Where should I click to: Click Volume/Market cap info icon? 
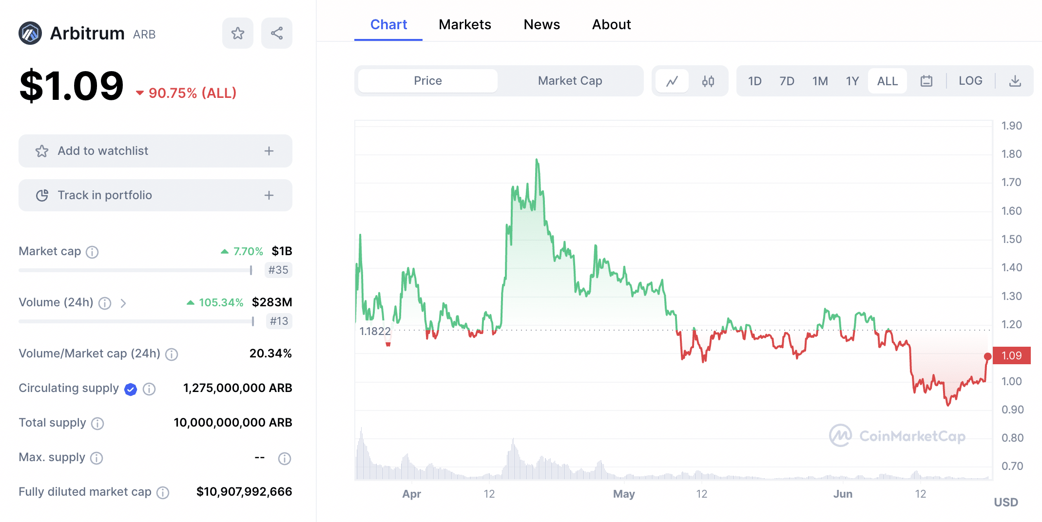[x=172, y=354]
